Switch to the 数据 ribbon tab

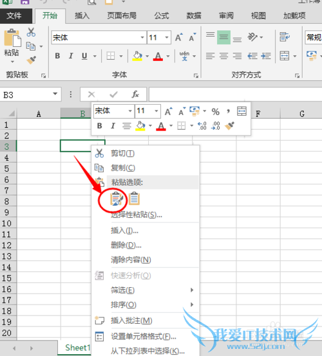pyautogui.click(x=194, y=15)
